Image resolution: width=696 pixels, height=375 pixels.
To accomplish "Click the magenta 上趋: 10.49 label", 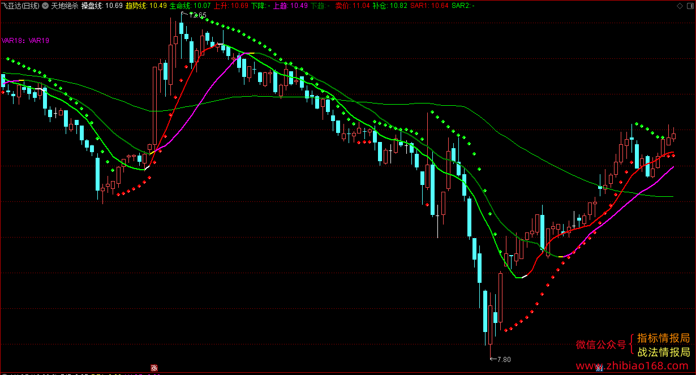I will [x=290, y=6].
